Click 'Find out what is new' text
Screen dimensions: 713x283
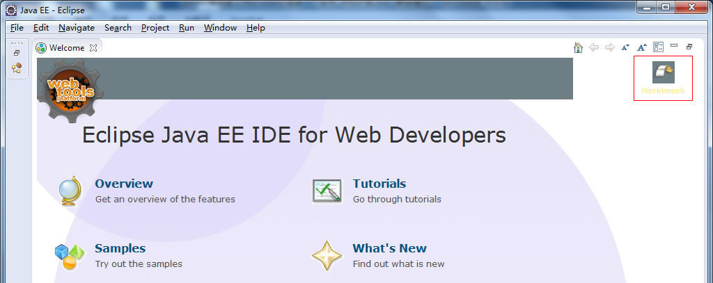398,264
